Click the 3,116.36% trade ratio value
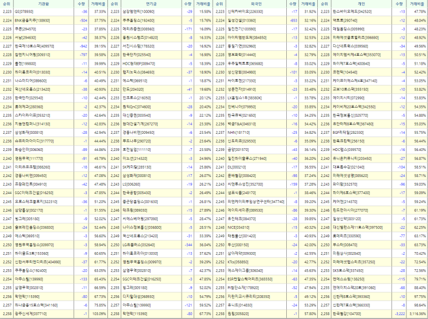Screen dimensions: 428x319 coord(417,314)
